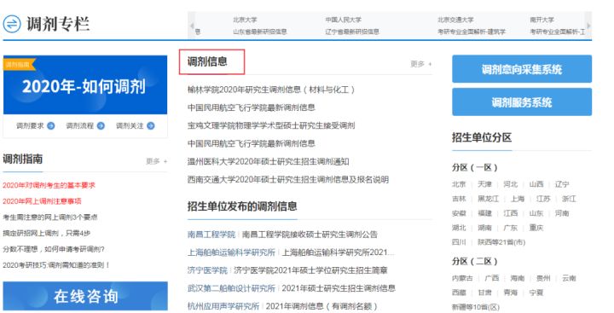Click the 南昌工程学院 school name link

pyautogui.click(x=211, y=235)
